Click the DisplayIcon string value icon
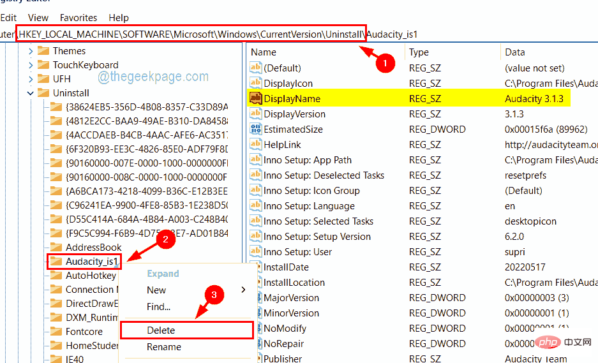Image resolution: width=598 pixels, height=363 pixels. click(255, 83)
